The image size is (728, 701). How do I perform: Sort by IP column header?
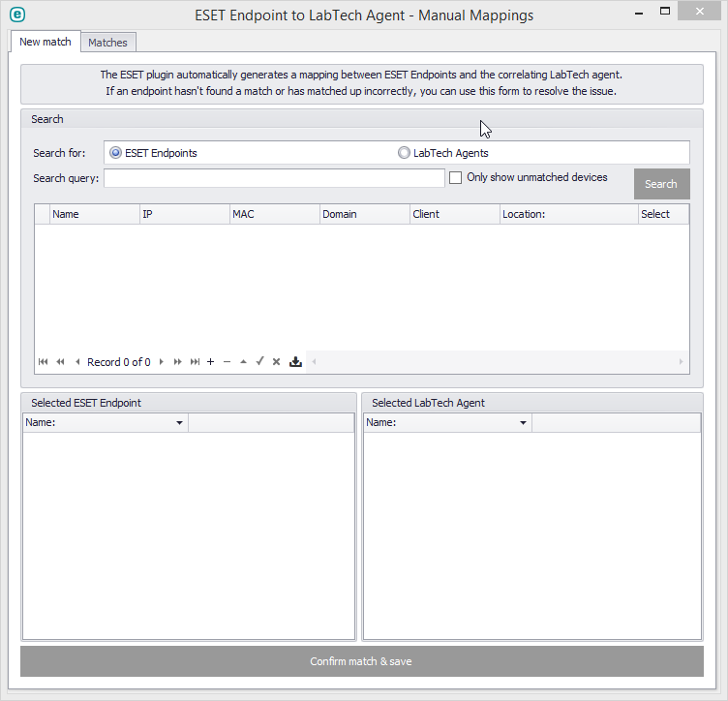pyautogui.click(x=185, y=214)
